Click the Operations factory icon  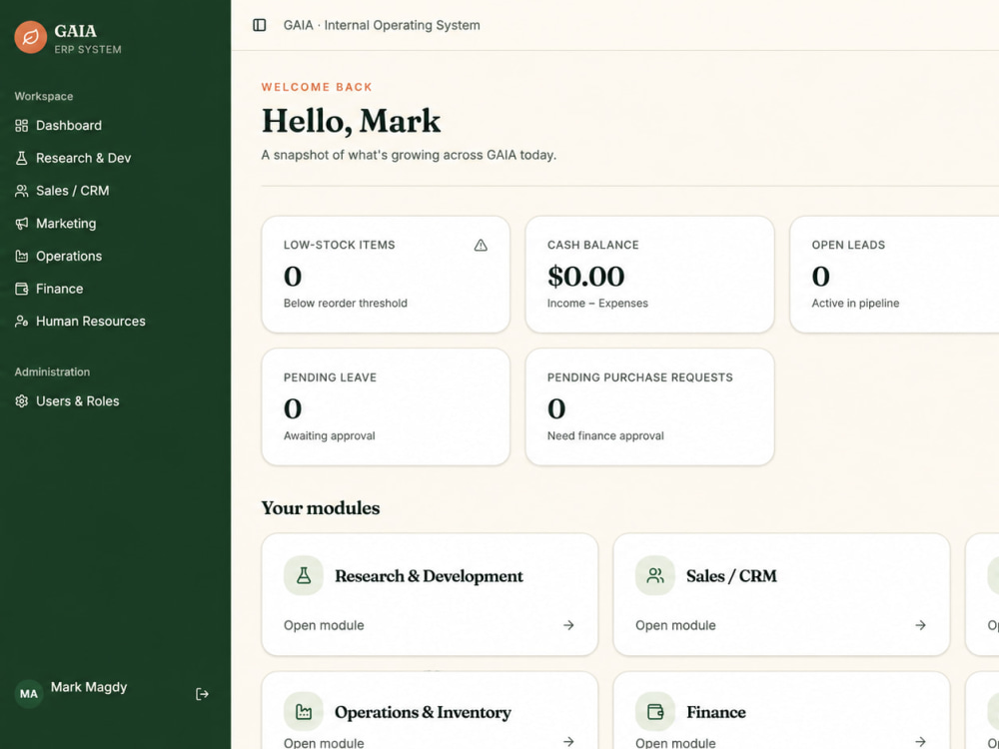[22, 256]
